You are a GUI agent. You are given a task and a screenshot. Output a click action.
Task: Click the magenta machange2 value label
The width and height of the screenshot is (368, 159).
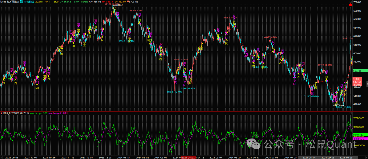click(x=58, y=113)
